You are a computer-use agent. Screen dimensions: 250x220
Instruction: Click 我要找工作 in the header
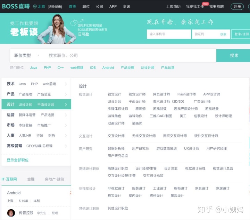[x=195, y=7]
